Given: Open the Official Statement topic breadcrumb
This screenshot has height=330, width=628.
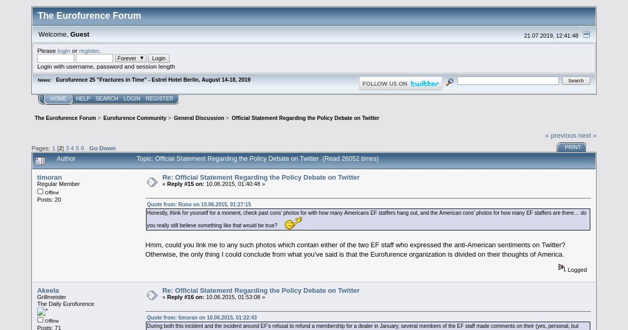Looking at the screenshot, I should (305, 118).
